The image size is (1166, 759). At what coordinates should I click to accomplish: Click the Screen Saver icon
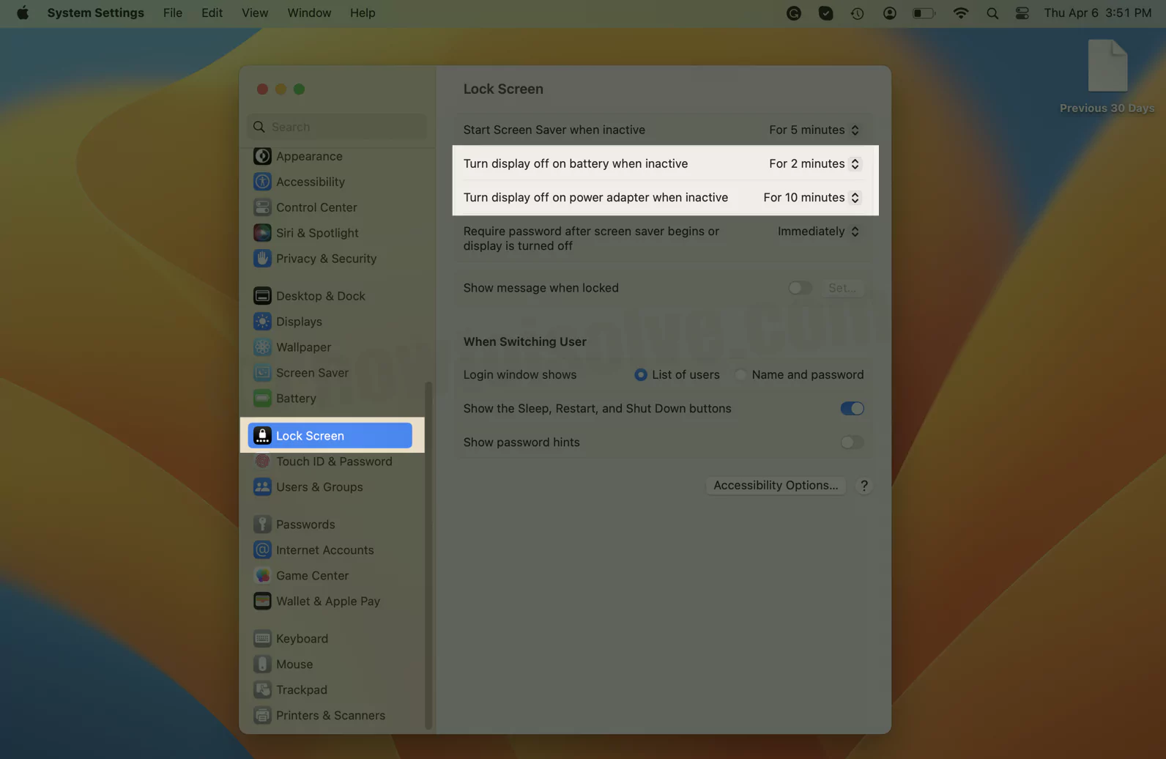point(262,373)
